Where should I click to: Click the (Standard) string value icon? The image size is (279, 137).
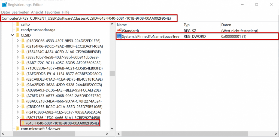click(119, 31)
